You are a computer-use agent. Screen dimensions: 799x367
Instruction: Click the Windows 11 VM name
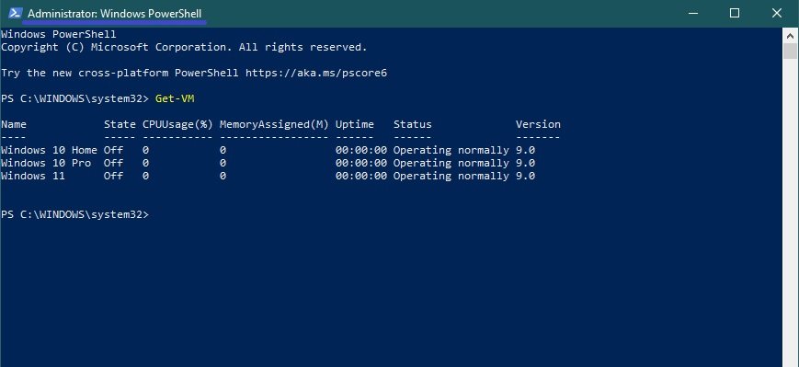tap(33, 176)
